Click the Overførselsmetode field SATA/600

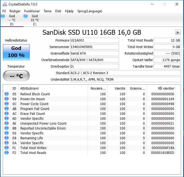(95, 60)
